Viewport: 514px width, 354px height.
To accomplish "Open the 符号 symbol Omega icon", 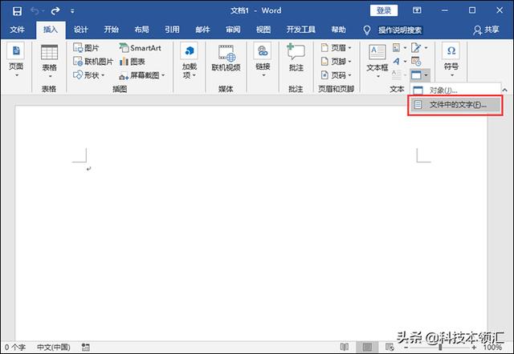I will pos(451,50).
